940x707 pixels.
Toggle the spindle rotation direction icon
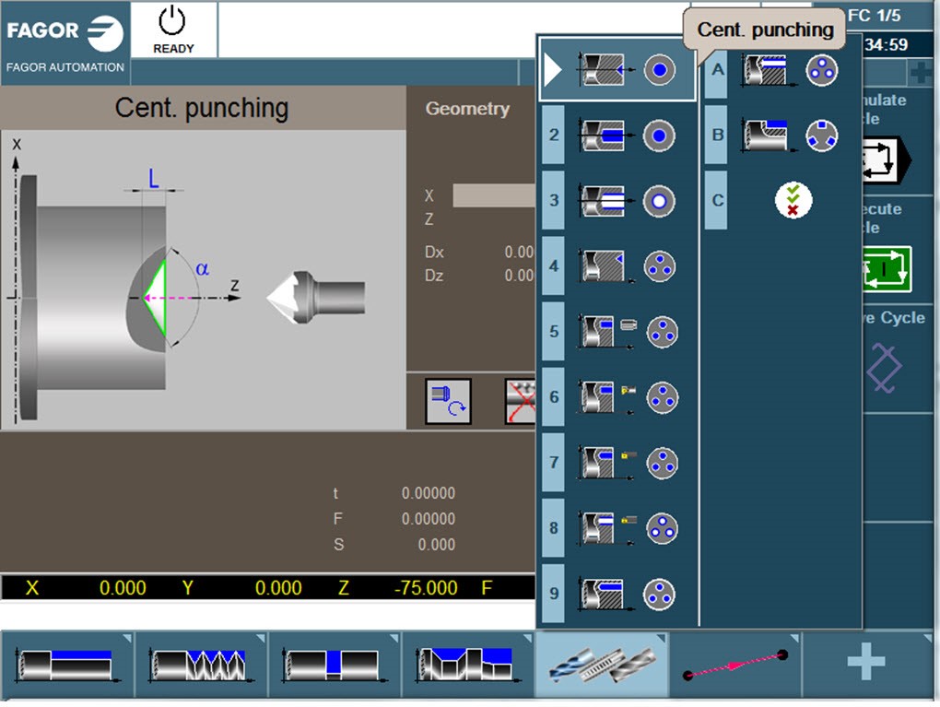(448, 400)
